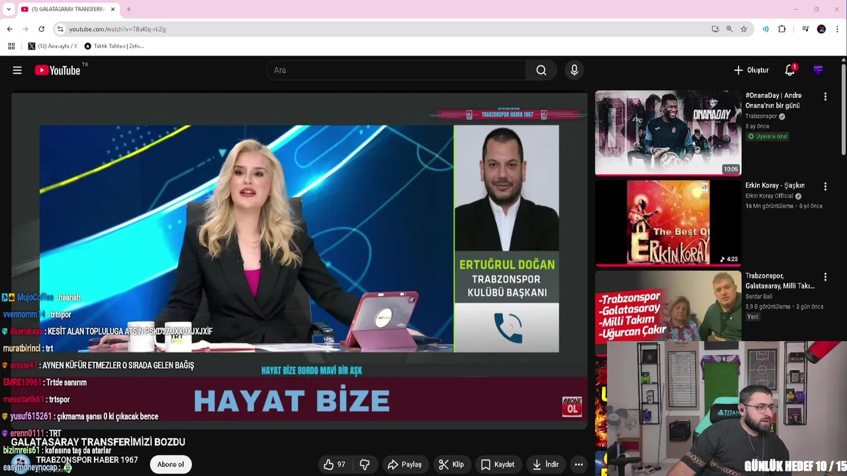Open the tab search dropdown arrow
This screenshot has width=847, height=476.
(x=9, y=9)
